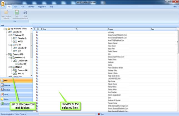Image resolution: width=179 pixels, height=116 pixels.
Task: Click the folder tree scroll down arrow
Action: pos(32,75)
